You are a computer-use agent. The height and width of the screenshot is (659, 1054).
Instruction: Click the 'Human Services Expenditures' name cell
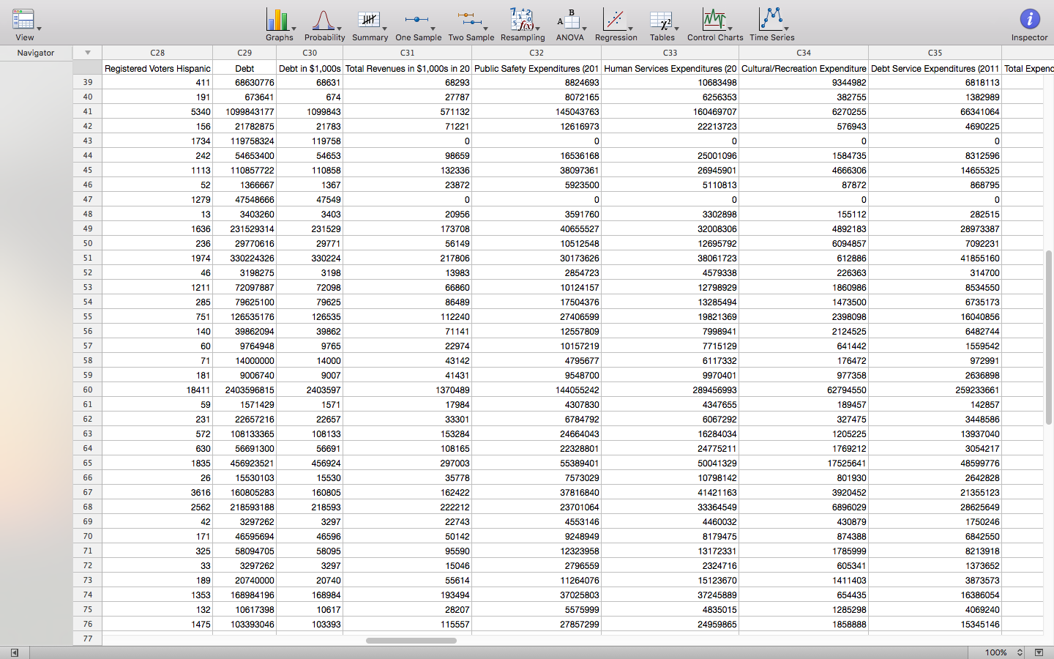point(670,68)
